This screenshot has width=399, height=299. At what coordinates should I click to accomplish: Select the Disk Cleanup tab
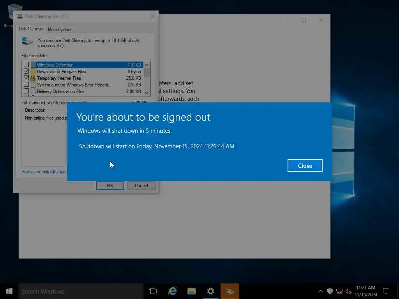(31, 29)
